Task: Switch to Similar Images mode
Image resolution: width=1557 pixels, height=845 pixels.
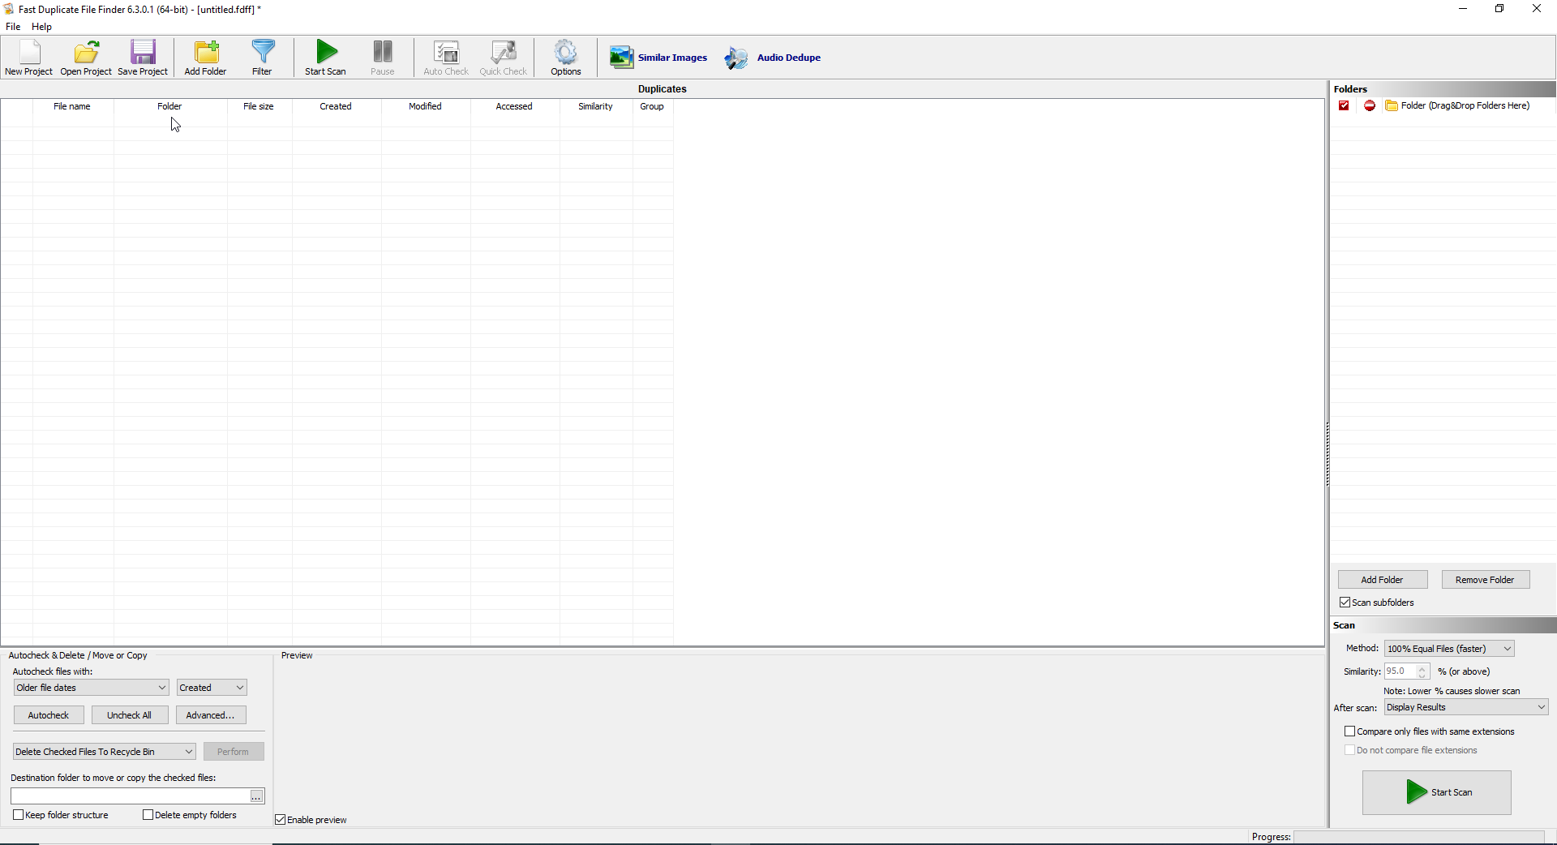Action: 658,57
